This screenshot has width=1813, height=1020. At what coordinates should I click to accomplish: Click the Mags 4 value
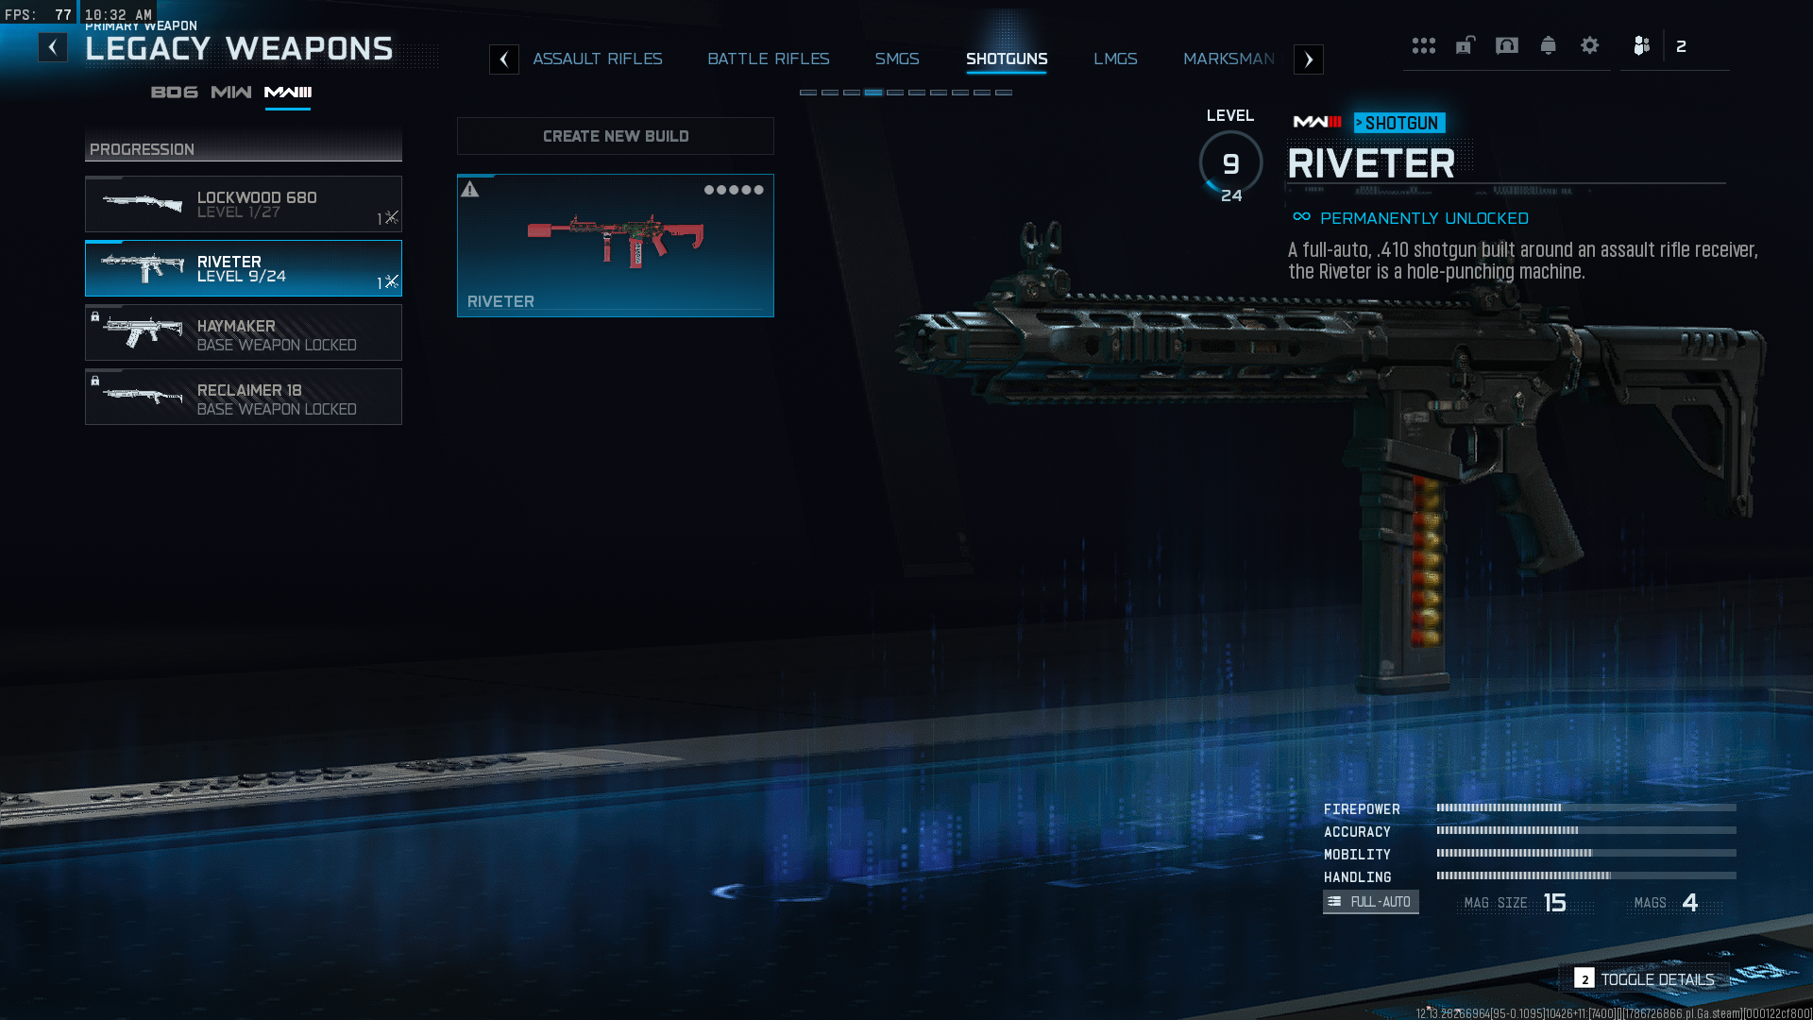click(x=1690, y=903)
